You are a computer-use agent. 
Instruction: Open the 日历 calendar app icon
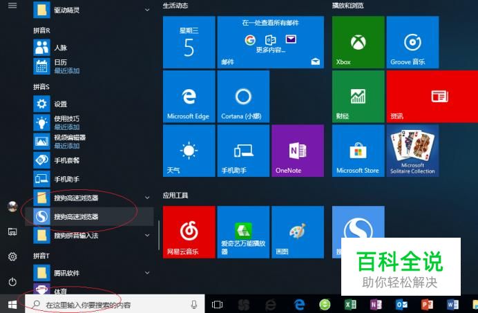pos(41,66)
